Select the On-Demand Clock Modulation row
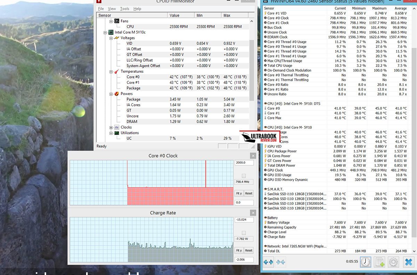The image size is (417, 275). coord(336,70)
